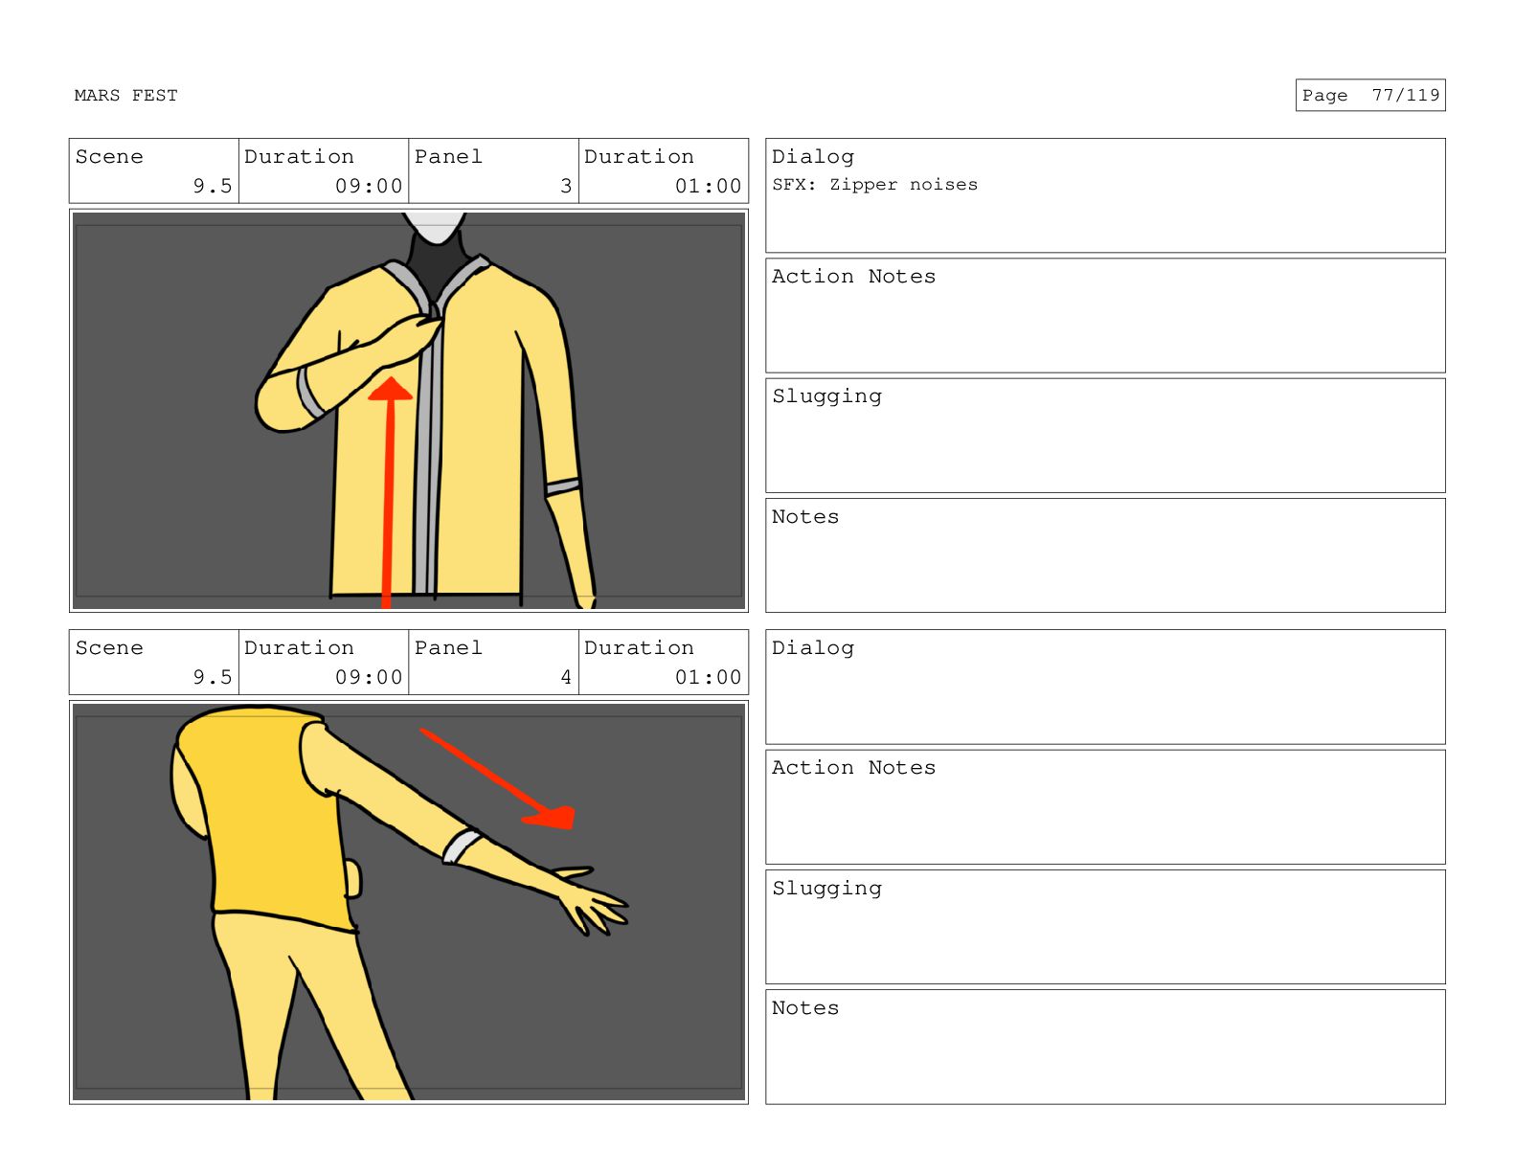Click the 'SFX: Zipper noises' dialog text
The image size is (1515, 1173).
click(874, 185)
